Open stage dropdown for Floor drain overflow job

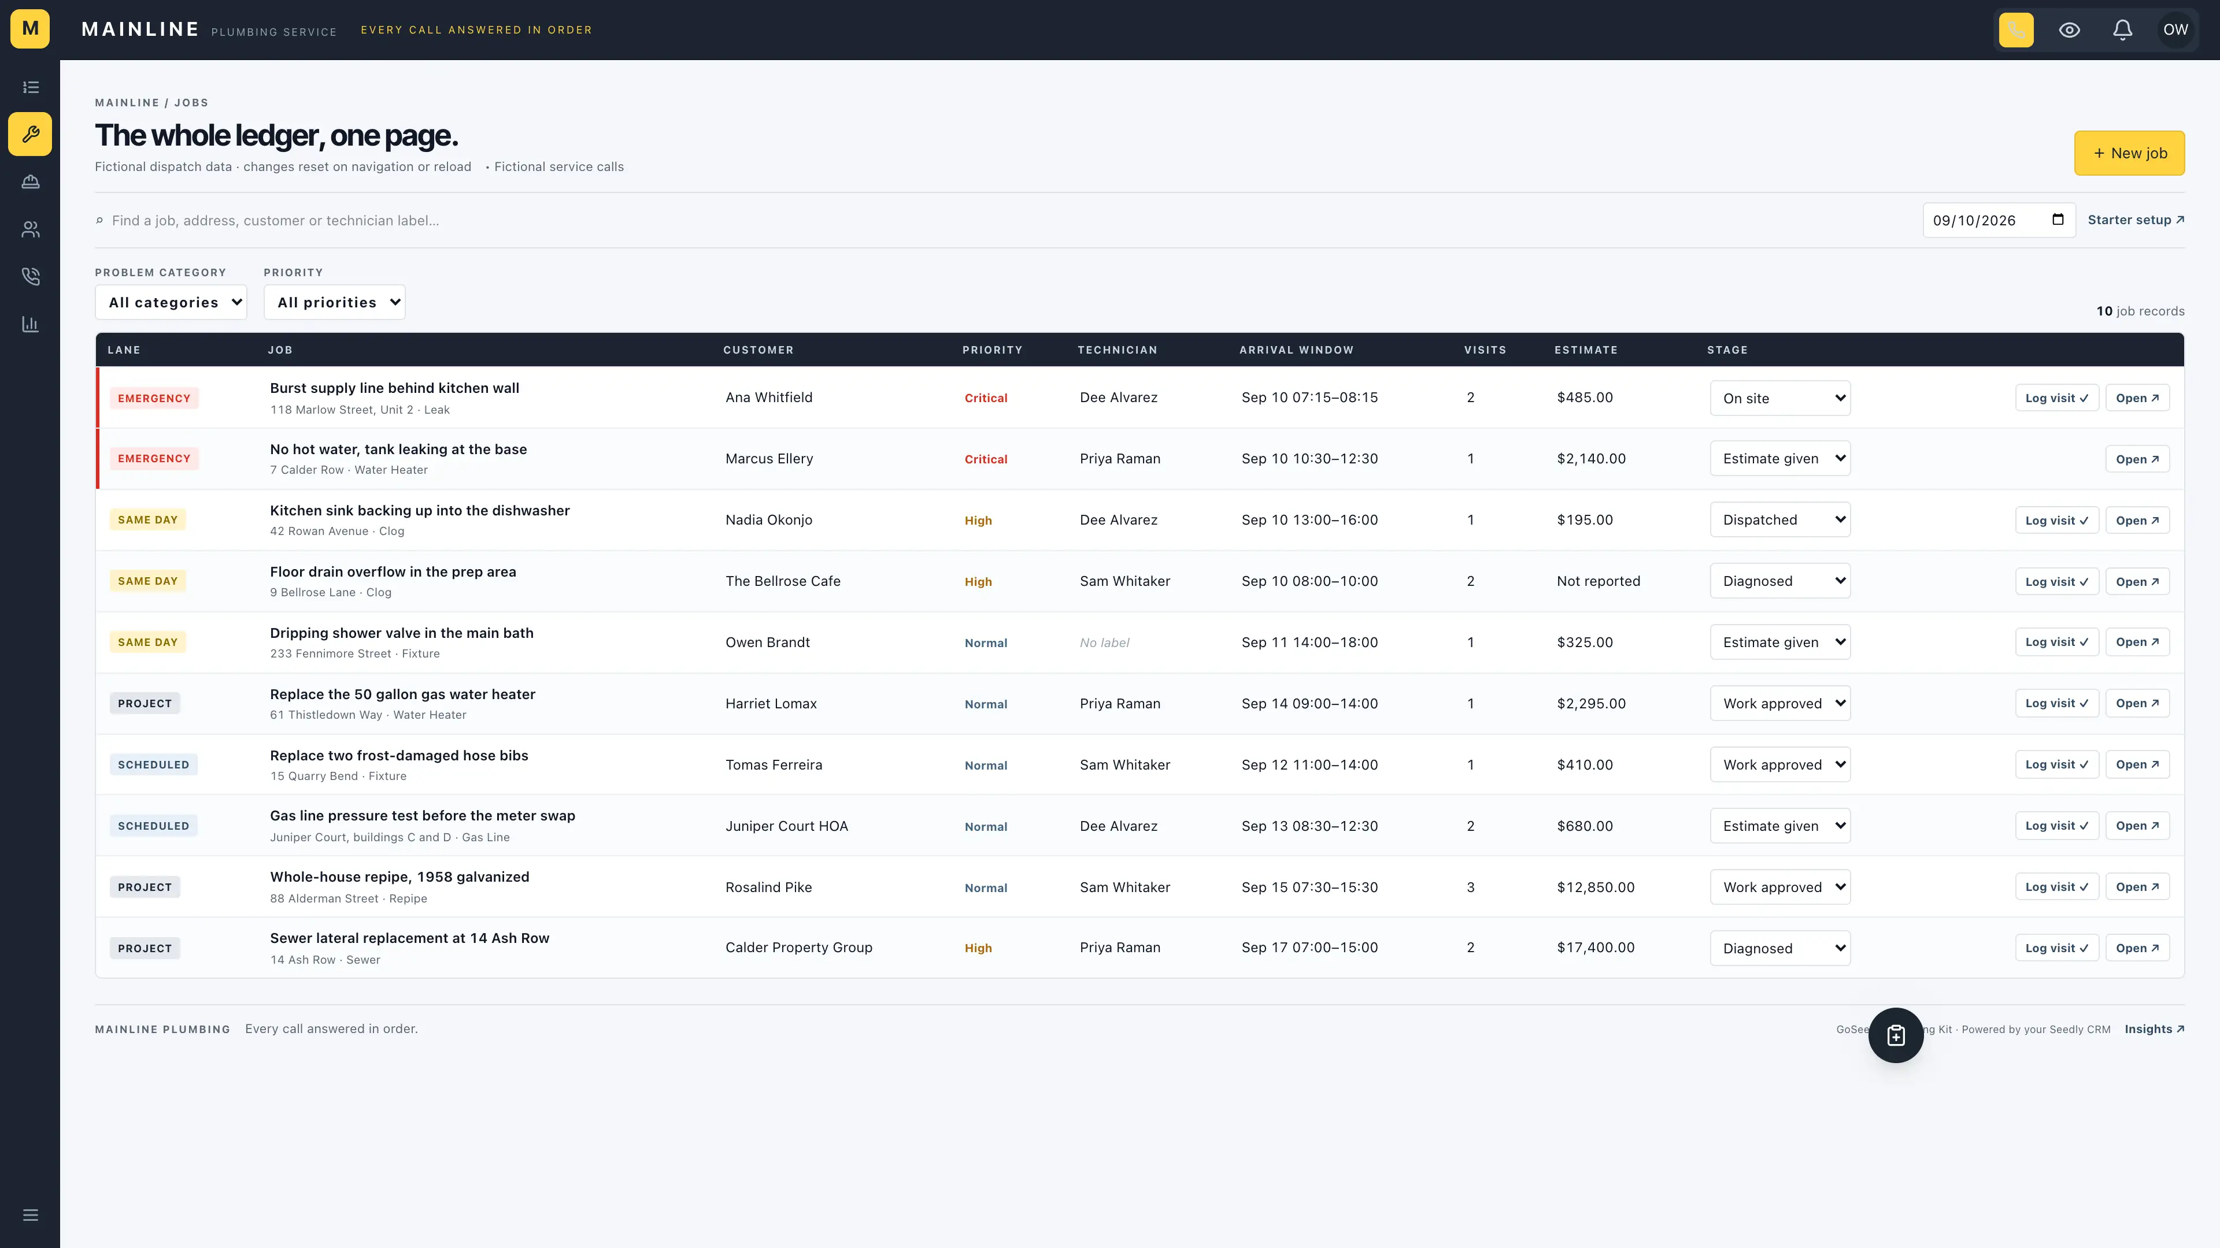coord(1779,581)
